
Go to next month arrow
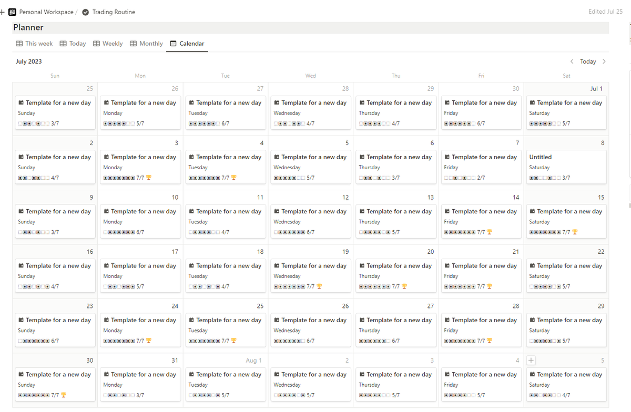604,61
